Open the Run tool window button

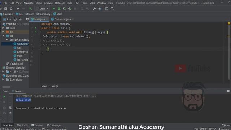click(8, 125)
